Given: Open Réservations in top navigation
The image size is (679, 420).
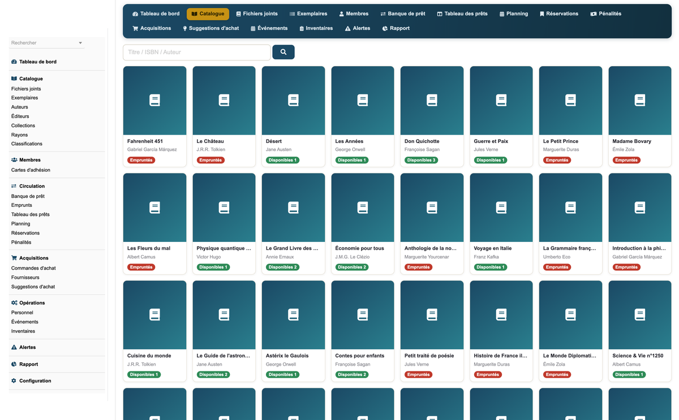Looking at the screenshot, I should click(x=559, y=14).
